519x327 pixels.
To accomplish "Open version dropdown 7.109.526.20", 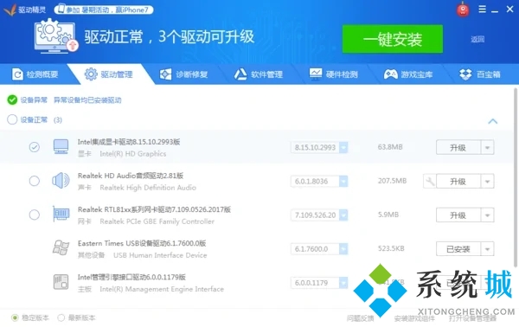I will (x=343, y=215).
